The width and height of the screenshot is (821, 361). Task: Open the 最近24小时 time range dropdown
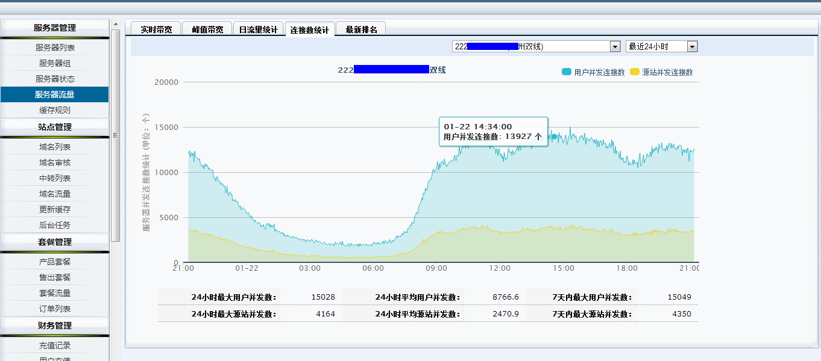click(692, 46)
